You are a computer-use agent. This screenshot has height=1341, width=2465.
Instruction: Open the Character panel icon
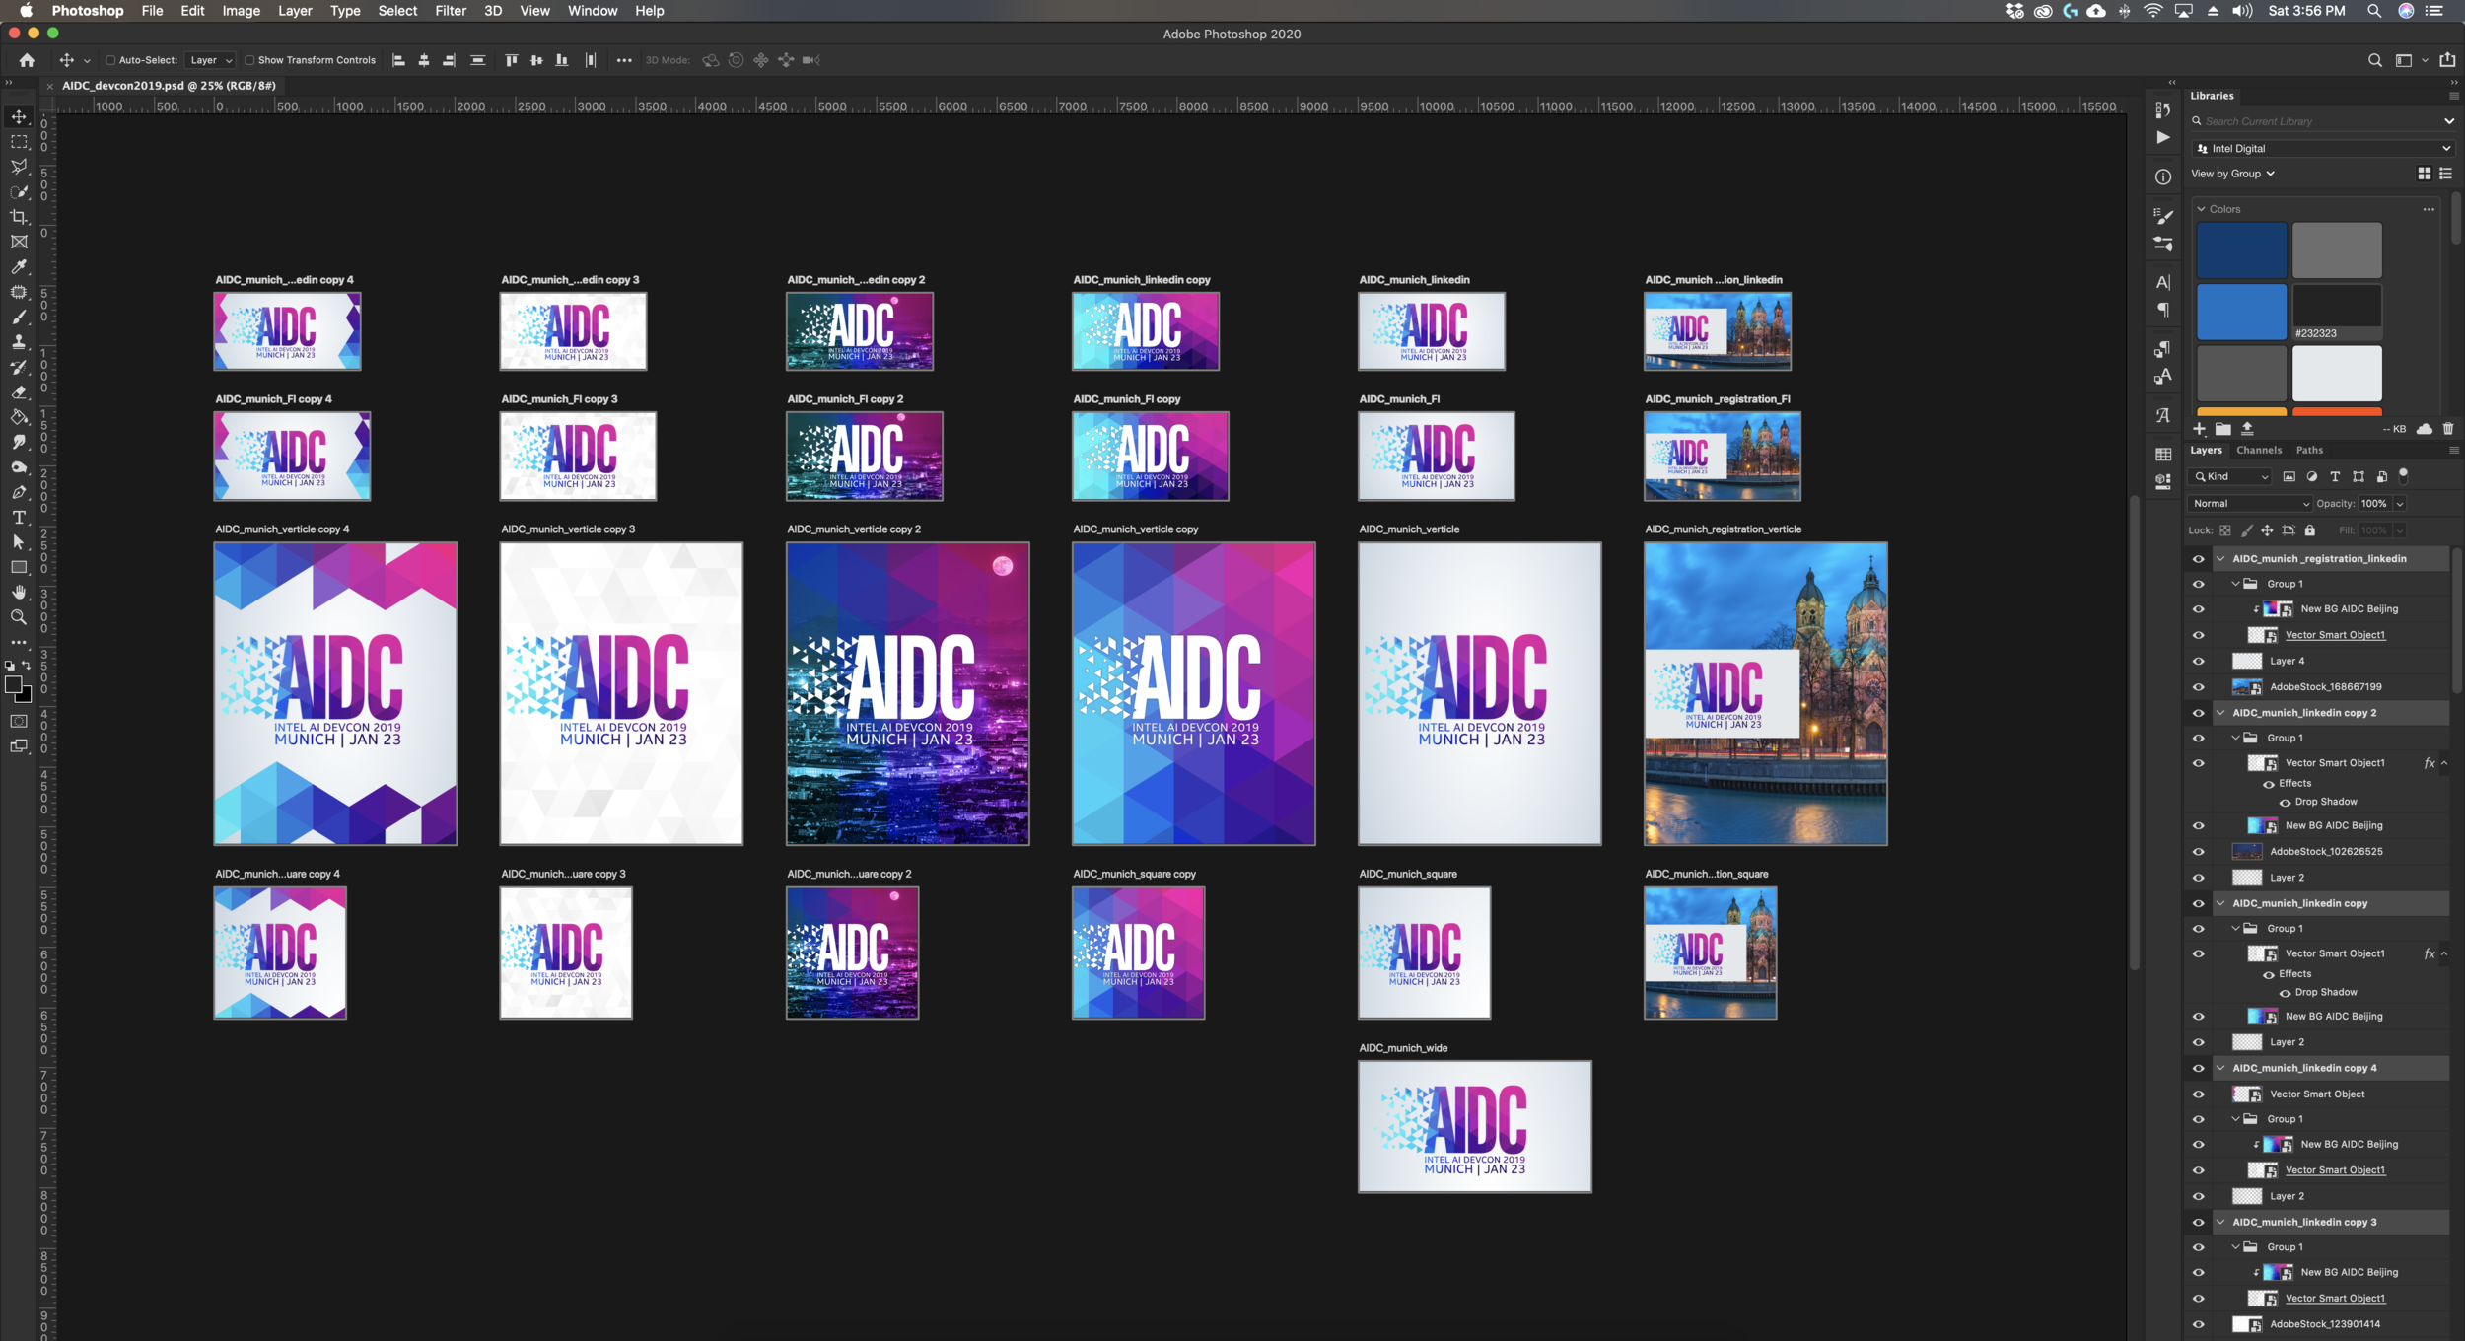click(x=2162, y=282)
